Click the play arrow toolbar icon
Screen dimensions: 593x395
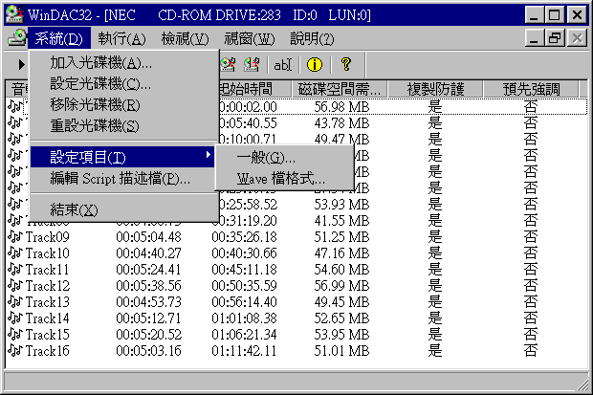(21, 65)
